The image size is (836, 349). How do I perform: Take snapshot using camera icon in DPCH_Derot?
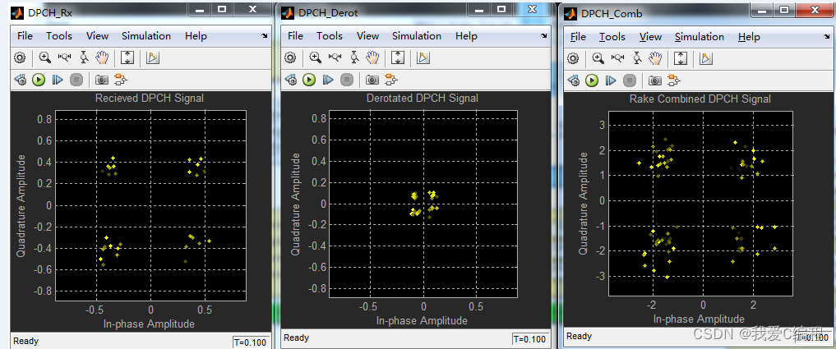pos(372,80)
